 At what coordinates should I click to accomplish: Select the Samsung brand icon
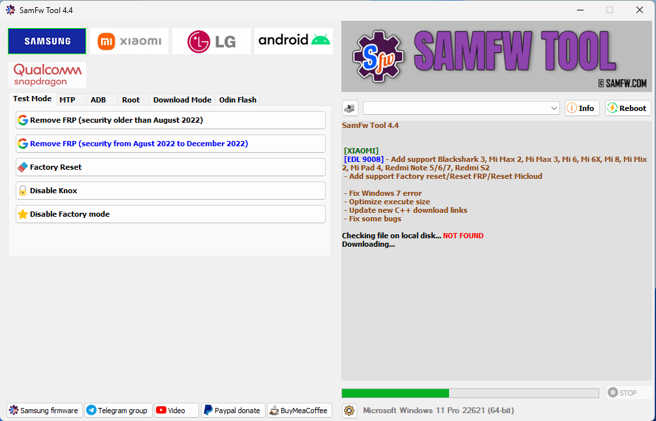coord(46,40)
